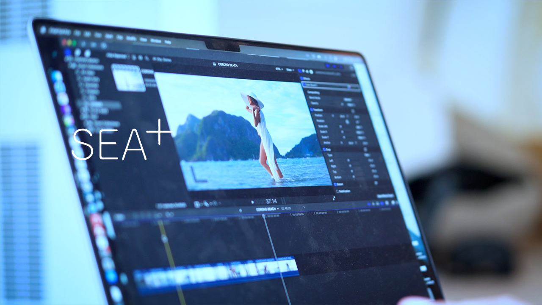Open the viewer zoom percentage dropdown

click(279, 69)
